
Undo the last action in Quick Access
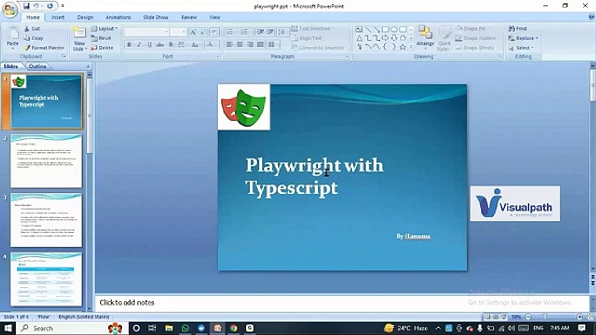pos(36,6)
